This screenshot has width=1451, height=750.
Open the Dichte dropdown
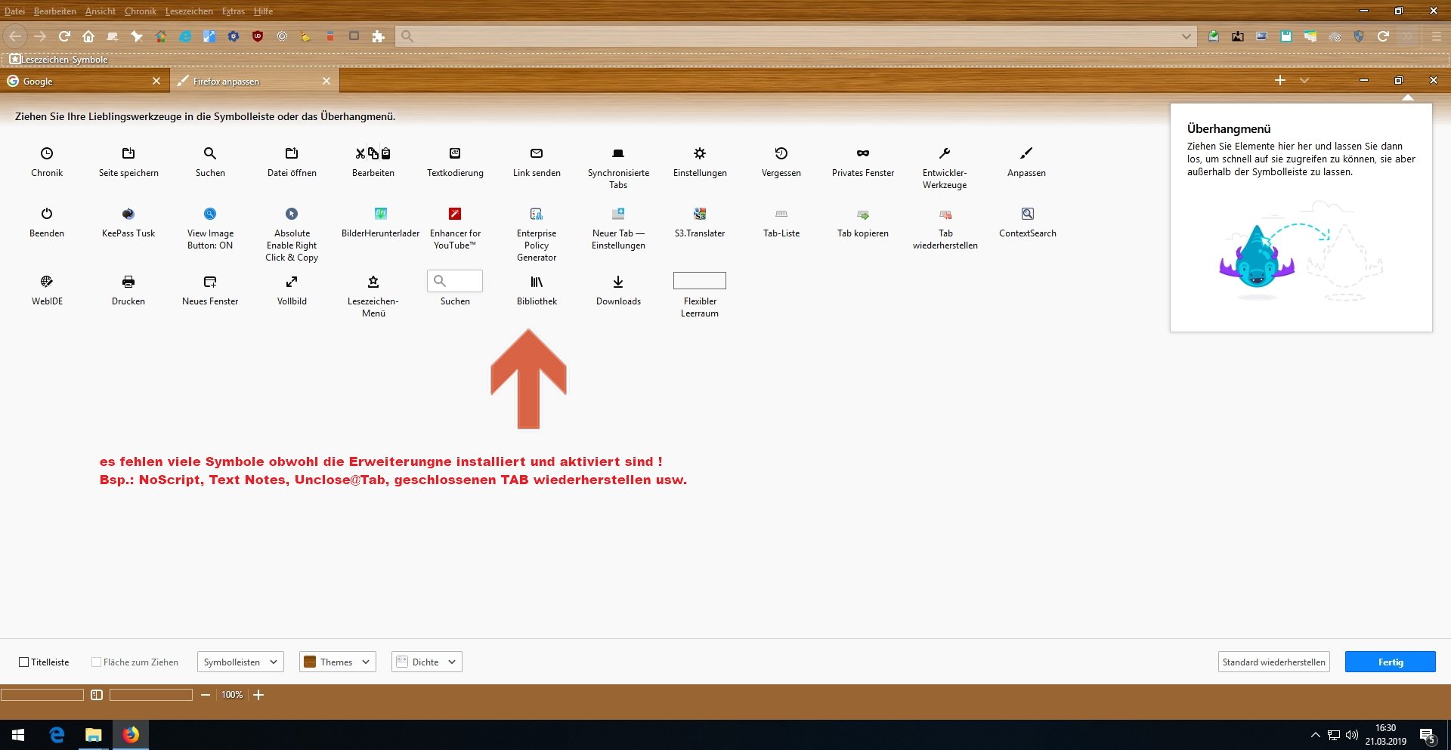[427, 662]
